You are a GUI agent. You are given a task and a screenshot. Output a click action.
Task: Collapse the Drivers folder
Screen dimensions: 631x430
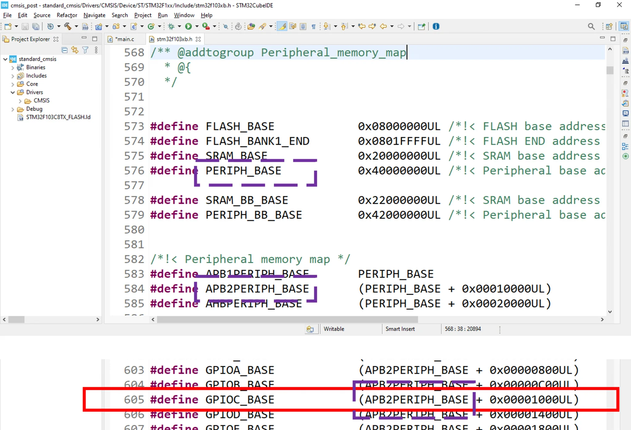pyautogui.click(x=13, y=92)
